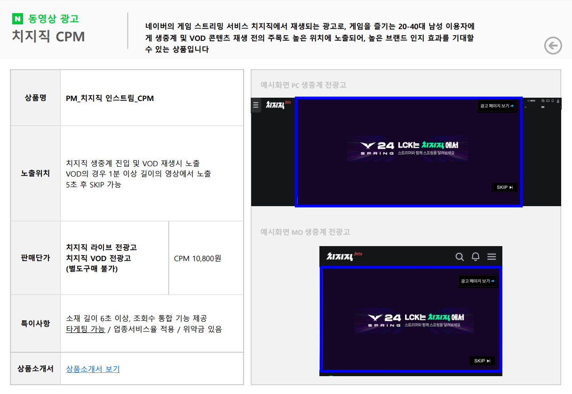This screenshot has width=572, height=394.
Task: Open the hamburger menu in the mobile example
Action: 492,257
